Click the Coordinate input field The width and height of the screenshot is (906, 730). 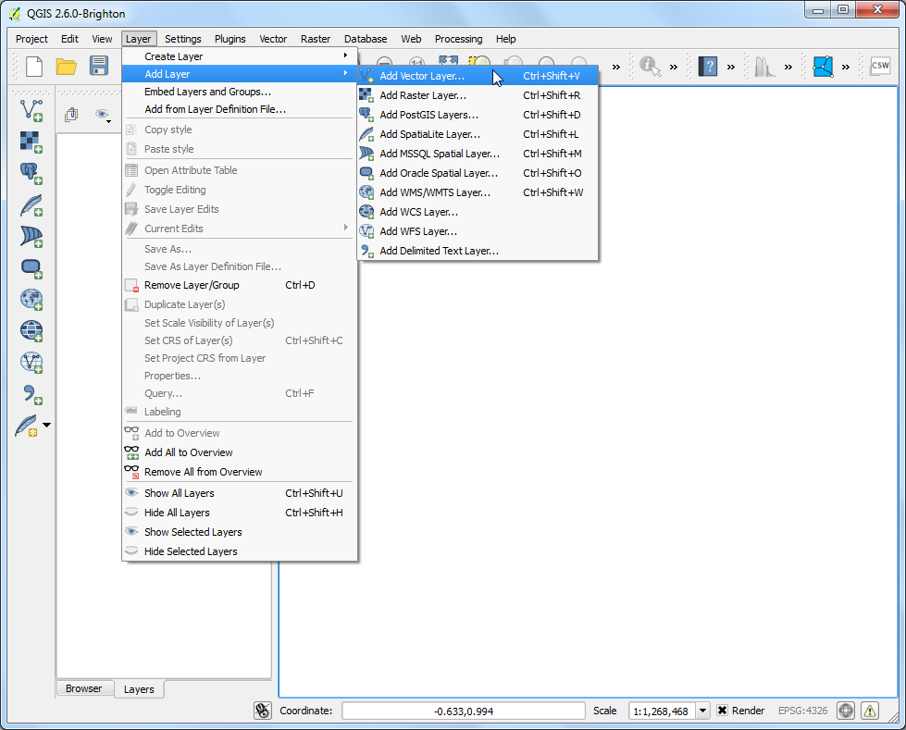[464, 711]
